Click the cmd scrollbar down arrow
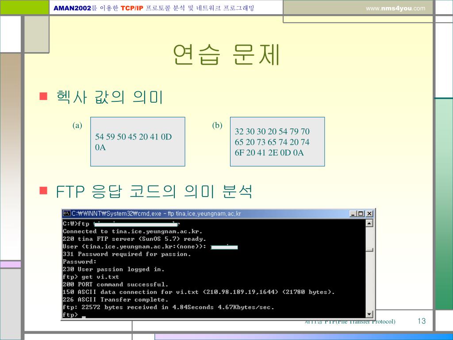The width and height of the screenshot is (453, 340). [369, 314]
